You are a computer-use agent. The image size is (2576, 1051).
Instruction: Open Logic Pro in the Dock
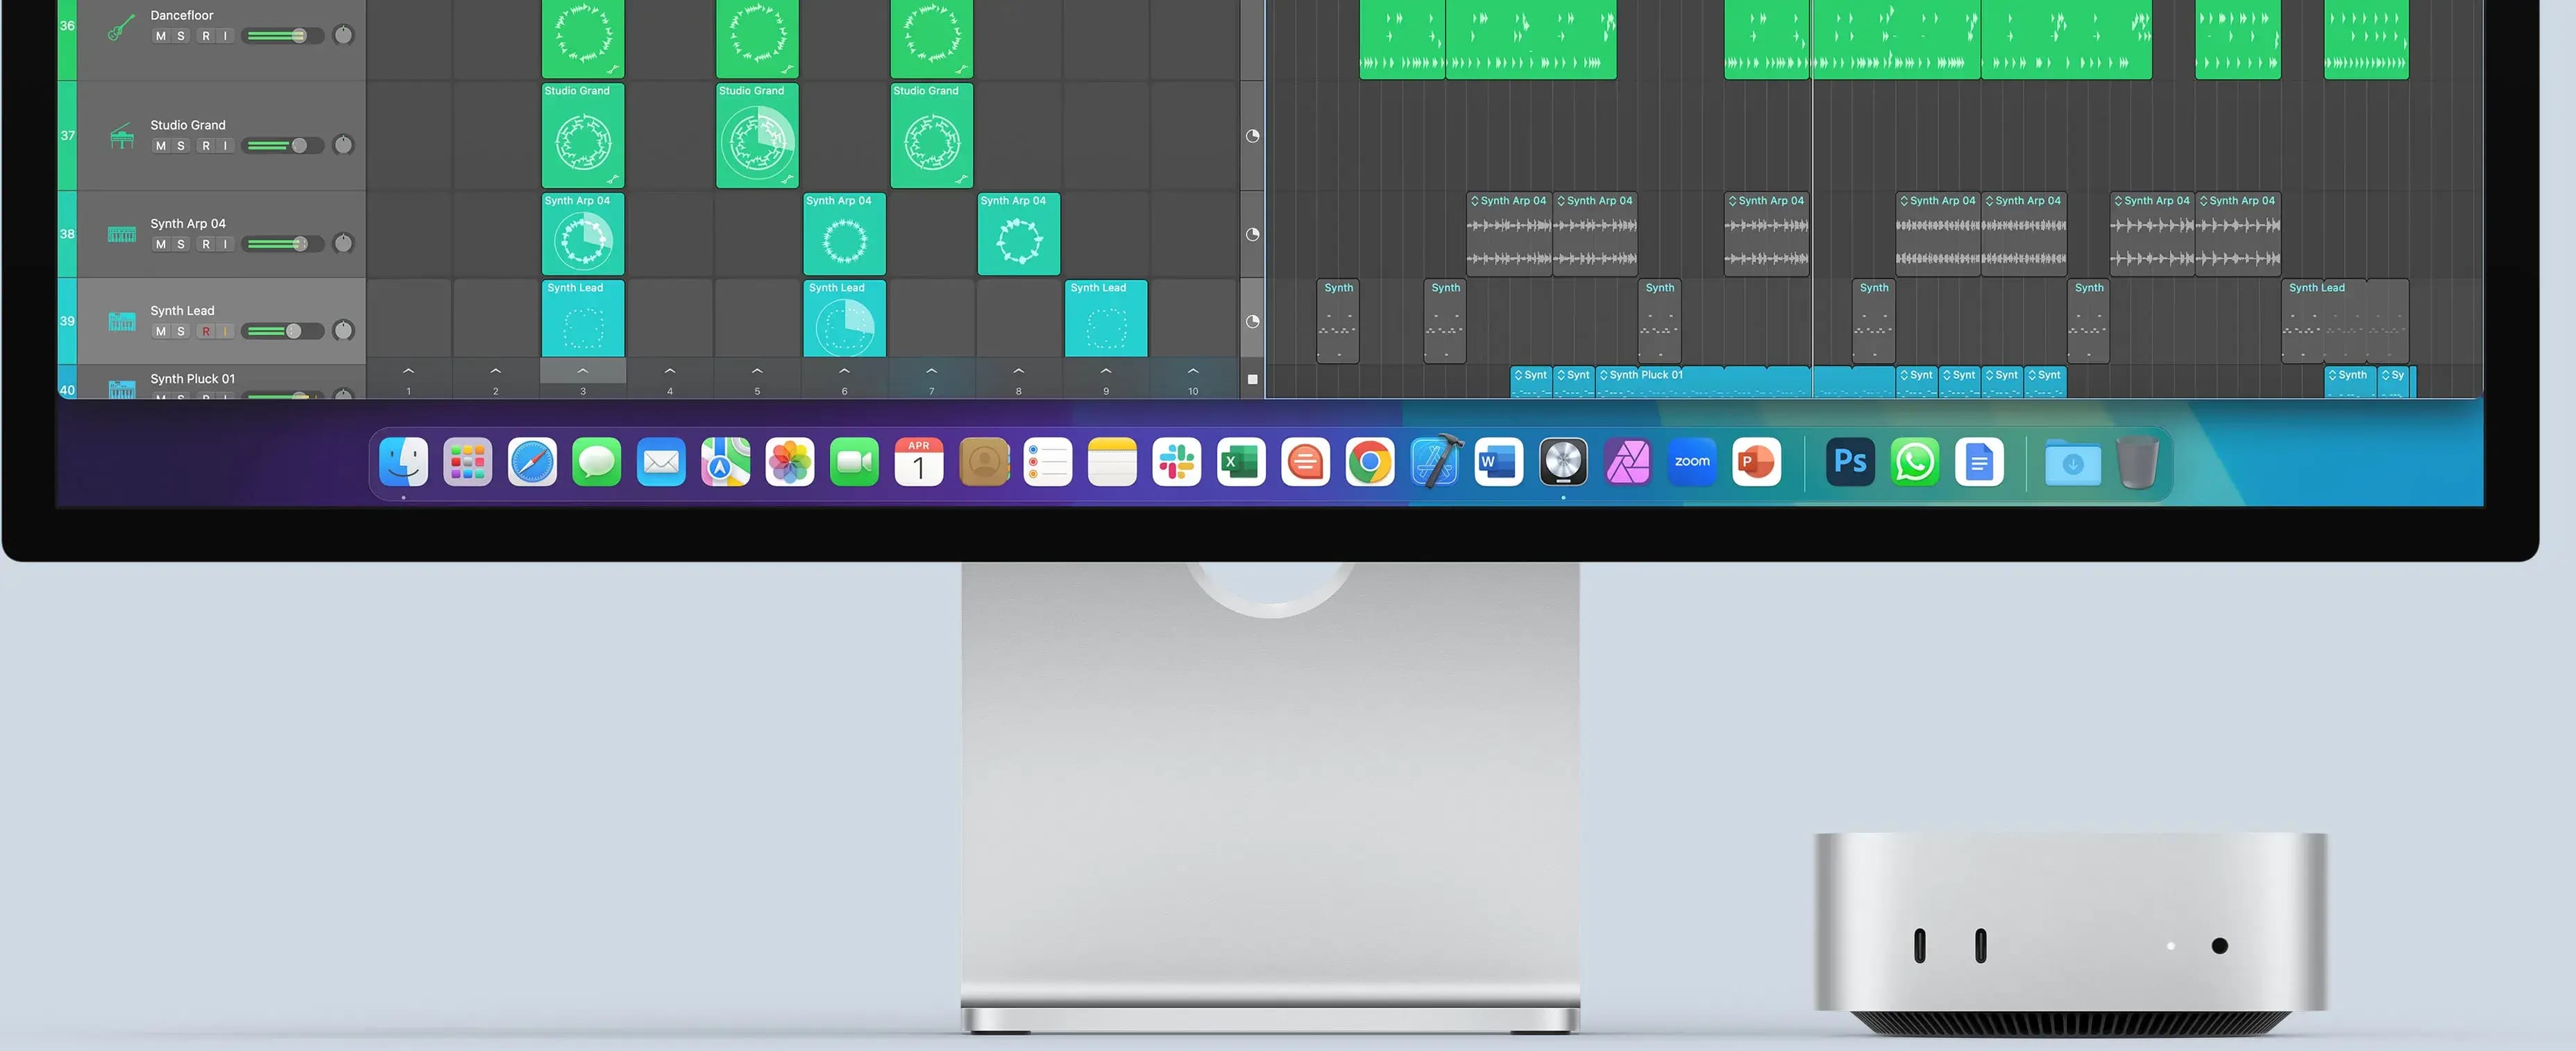[x=1562, y=462]
